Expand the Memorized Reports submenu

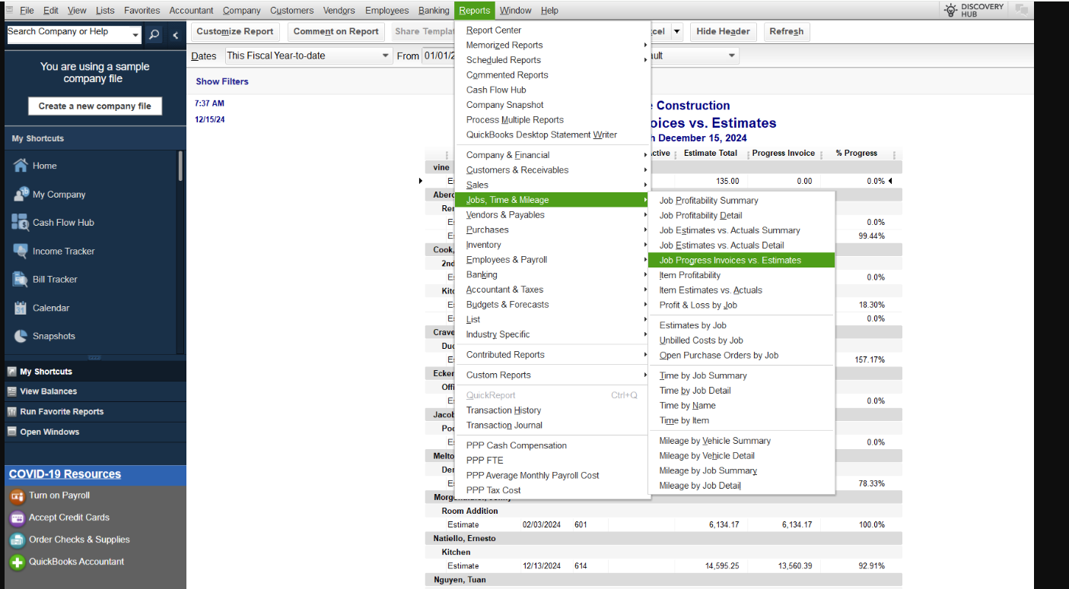(553, 45)
